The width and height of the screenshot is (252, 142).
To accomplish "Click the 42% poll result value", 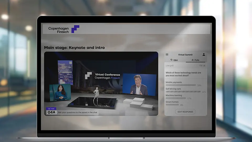I will tap(204, 92).
